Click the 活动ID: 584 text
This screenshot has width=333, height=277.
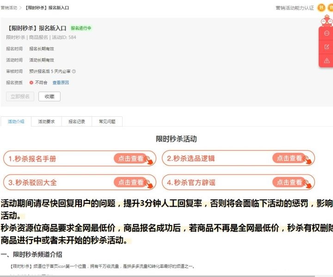64,38
